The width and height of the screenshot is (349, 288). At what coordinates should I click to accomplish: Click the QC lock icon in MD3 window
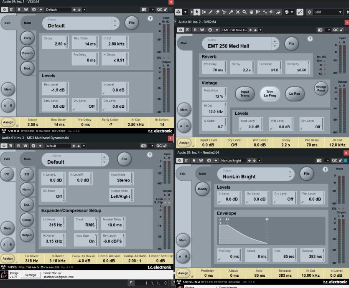[165, 146]
